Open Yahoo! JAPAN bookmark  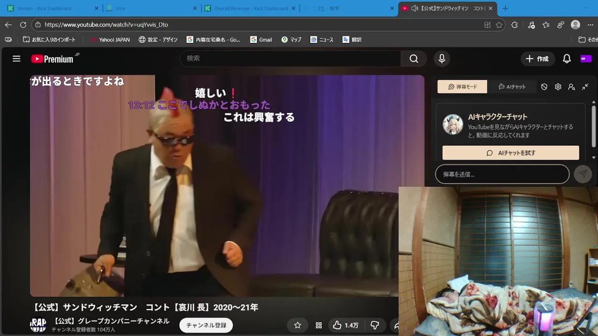[x=110, y=40]
